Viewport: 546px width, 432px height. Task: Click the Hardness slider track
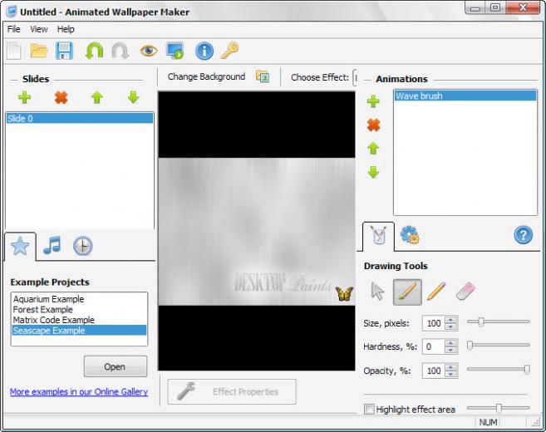coord(499,346)
